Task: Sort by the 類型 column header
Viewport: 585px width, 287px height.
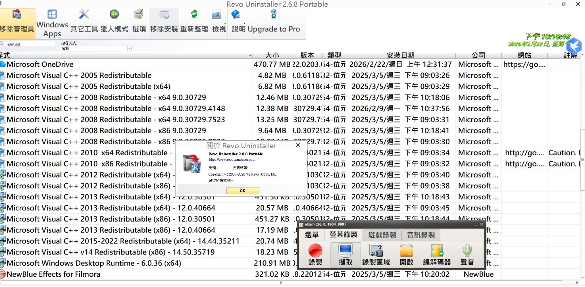Action: 334,55
